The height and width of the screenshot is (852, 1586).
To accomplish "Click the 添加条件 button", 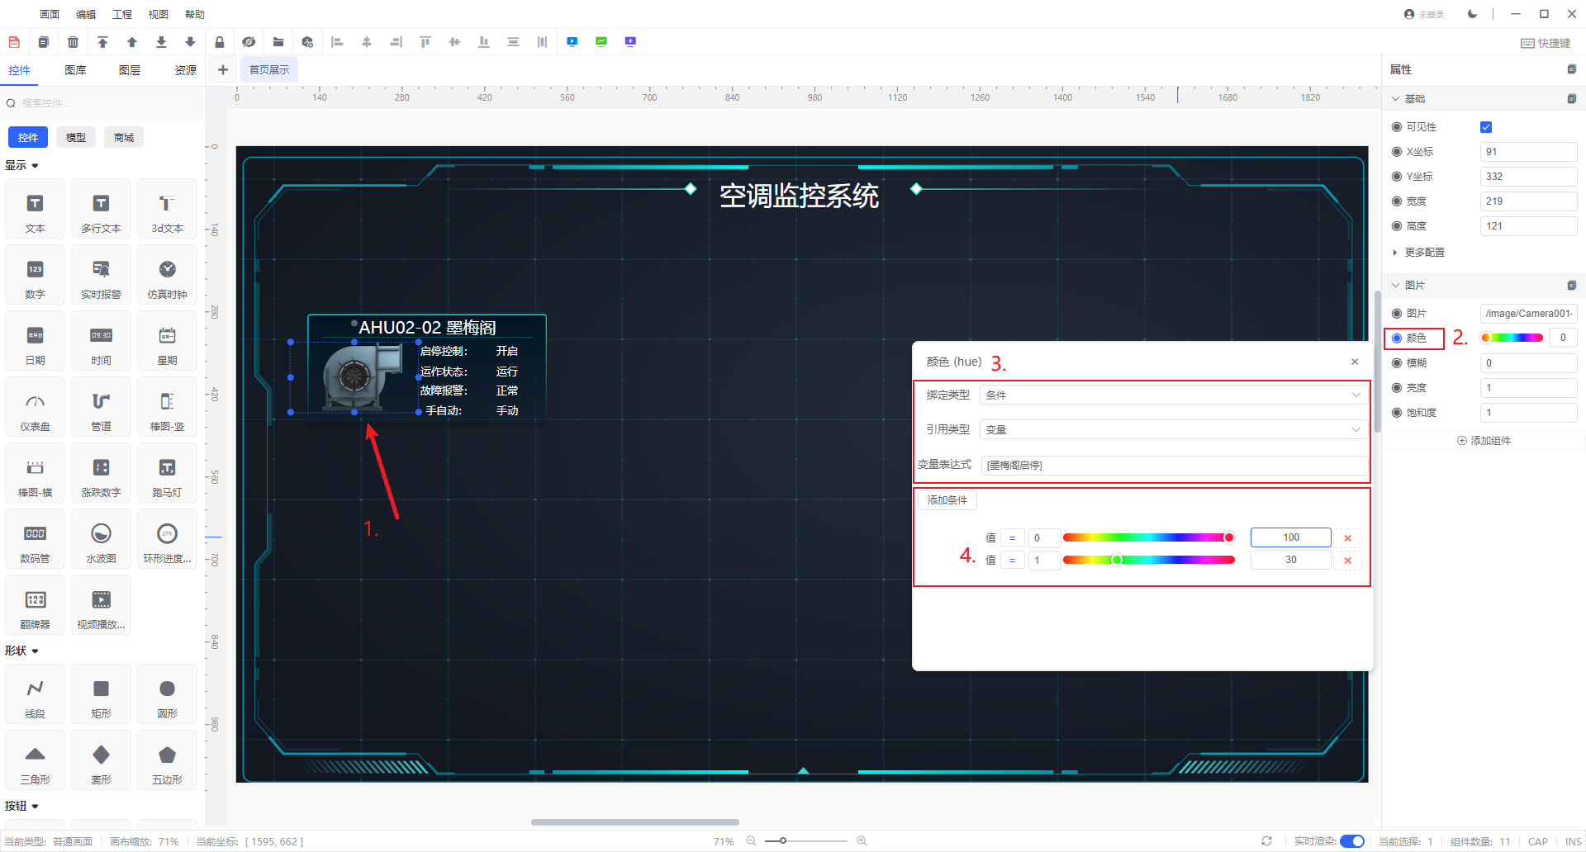I will click(947, 500).
